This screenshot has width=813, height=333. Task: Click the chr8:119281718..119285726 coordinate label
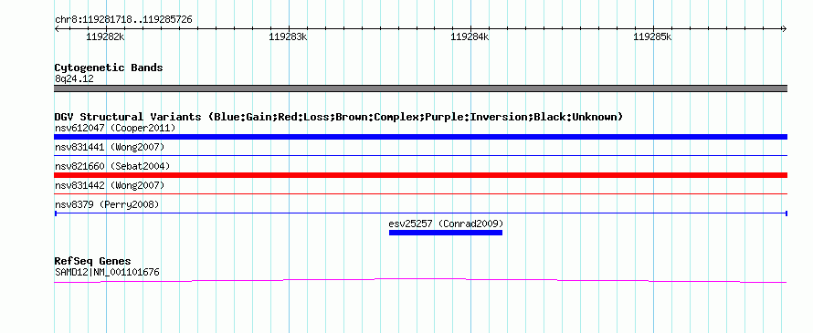[x=123, y=20]
